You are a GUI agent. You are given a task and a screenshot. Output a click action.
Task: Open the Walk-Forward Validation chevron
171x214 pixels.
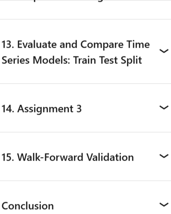tap(164, 156)
